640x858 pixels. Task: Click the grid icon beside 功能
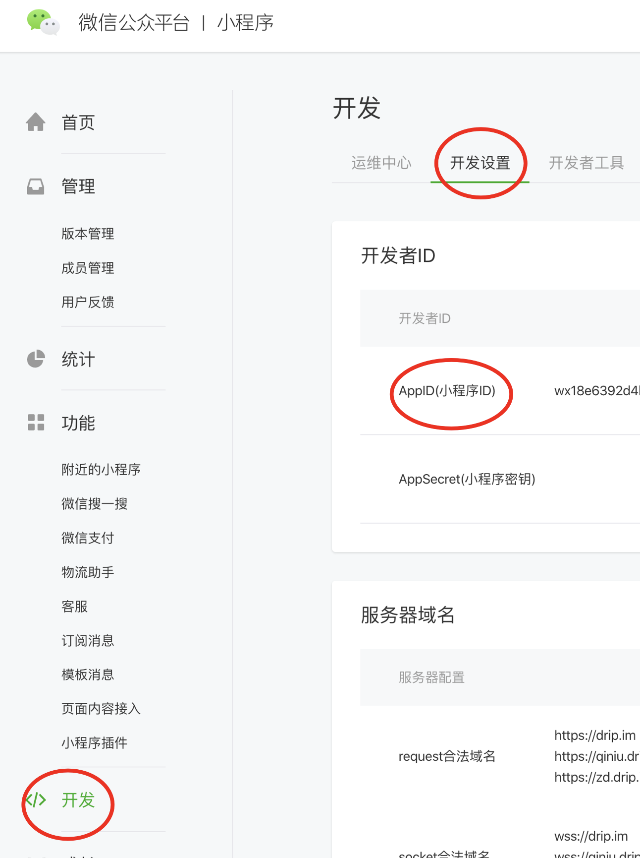pyautogui.click(x=36, y=423)
